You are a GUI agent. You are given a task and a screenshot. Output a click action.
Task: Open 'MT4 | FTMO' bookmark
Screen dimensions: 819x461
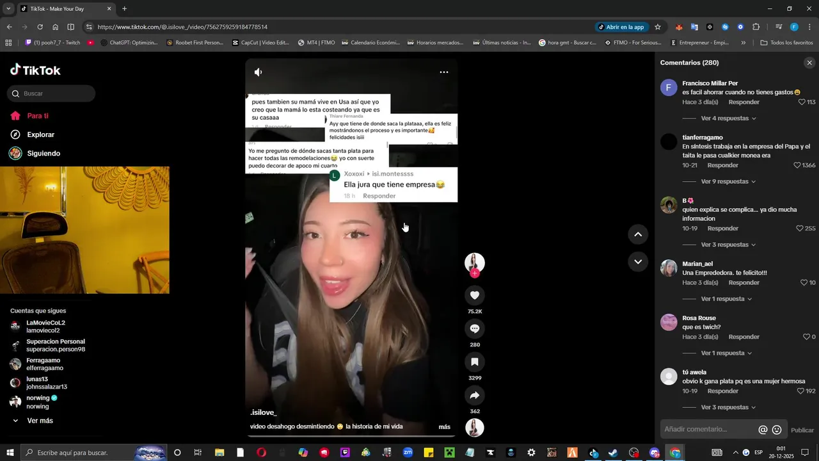(316, 43)
